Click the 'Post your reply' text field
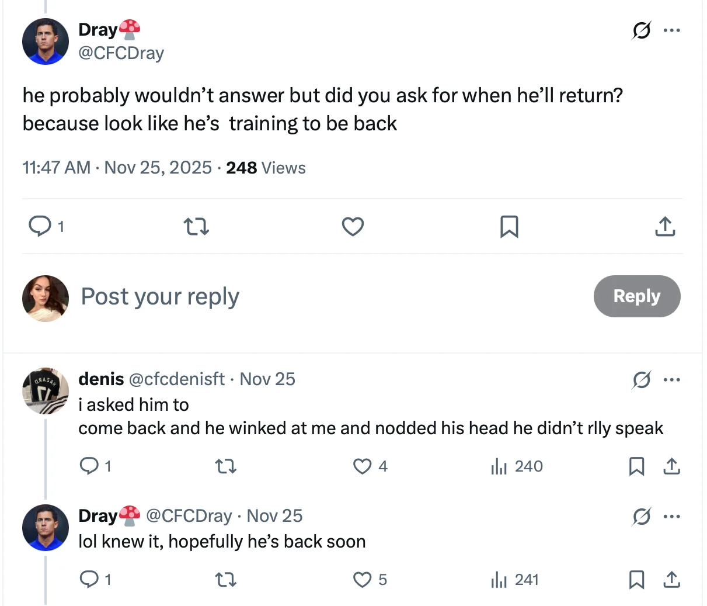Image resolution: width=707 pixels, height=606 pixels. point(160,297)
